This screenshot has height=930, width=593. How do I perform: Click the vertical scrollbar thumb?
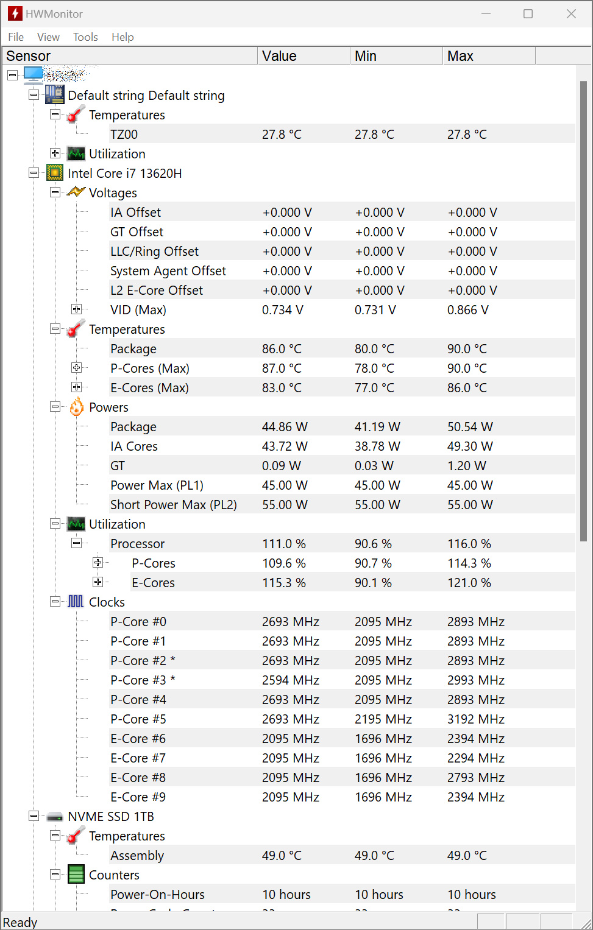click(583, 311)
